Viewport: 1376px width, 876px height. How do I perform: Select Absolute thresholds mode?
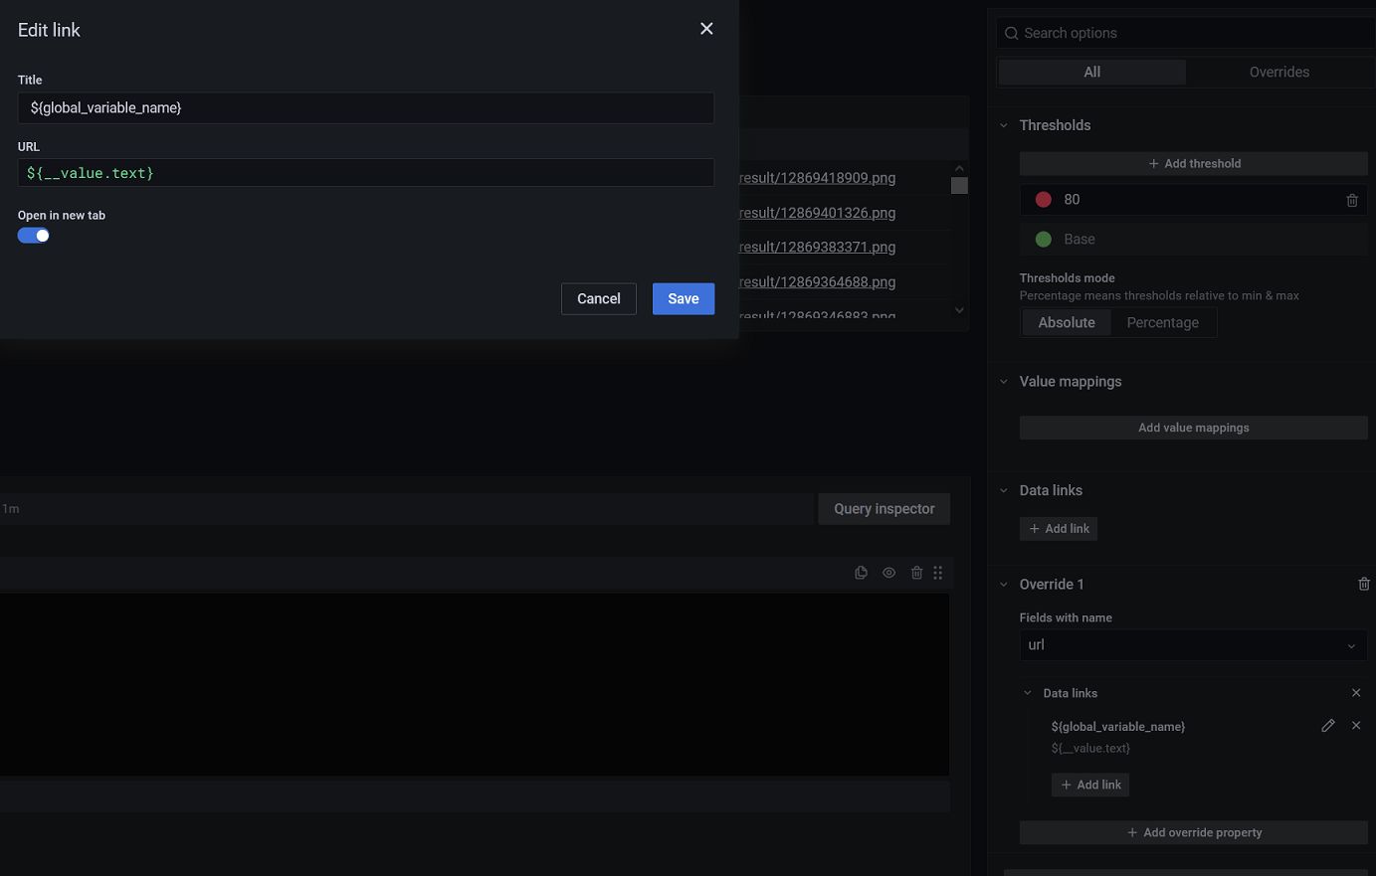tap(1067, 322)
